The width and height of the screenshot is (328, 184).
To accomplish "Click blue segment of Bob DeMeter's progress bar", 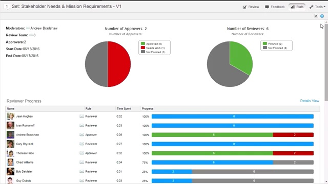I will (x=172, y=172).
